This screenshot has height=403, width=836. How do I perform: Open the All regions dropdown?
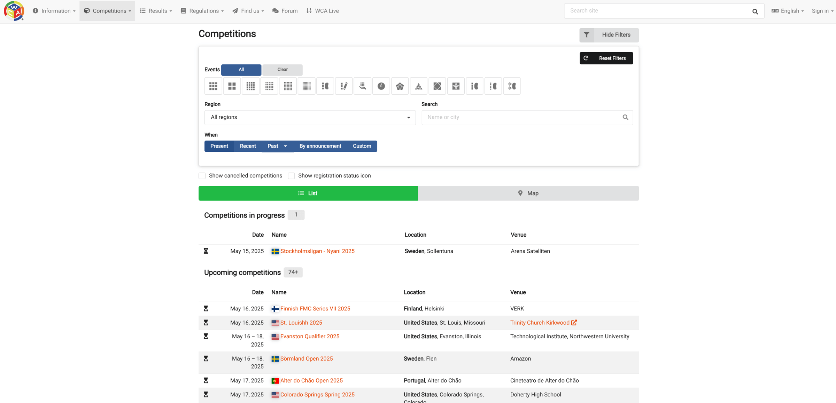click(x=310, y=117)
